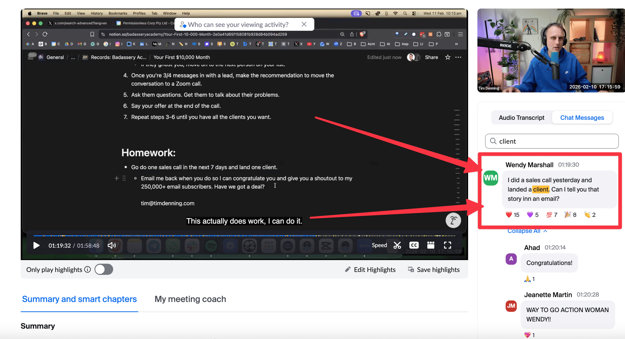
Task: Open the video layout view icon
Action: (x=431, y=245)
